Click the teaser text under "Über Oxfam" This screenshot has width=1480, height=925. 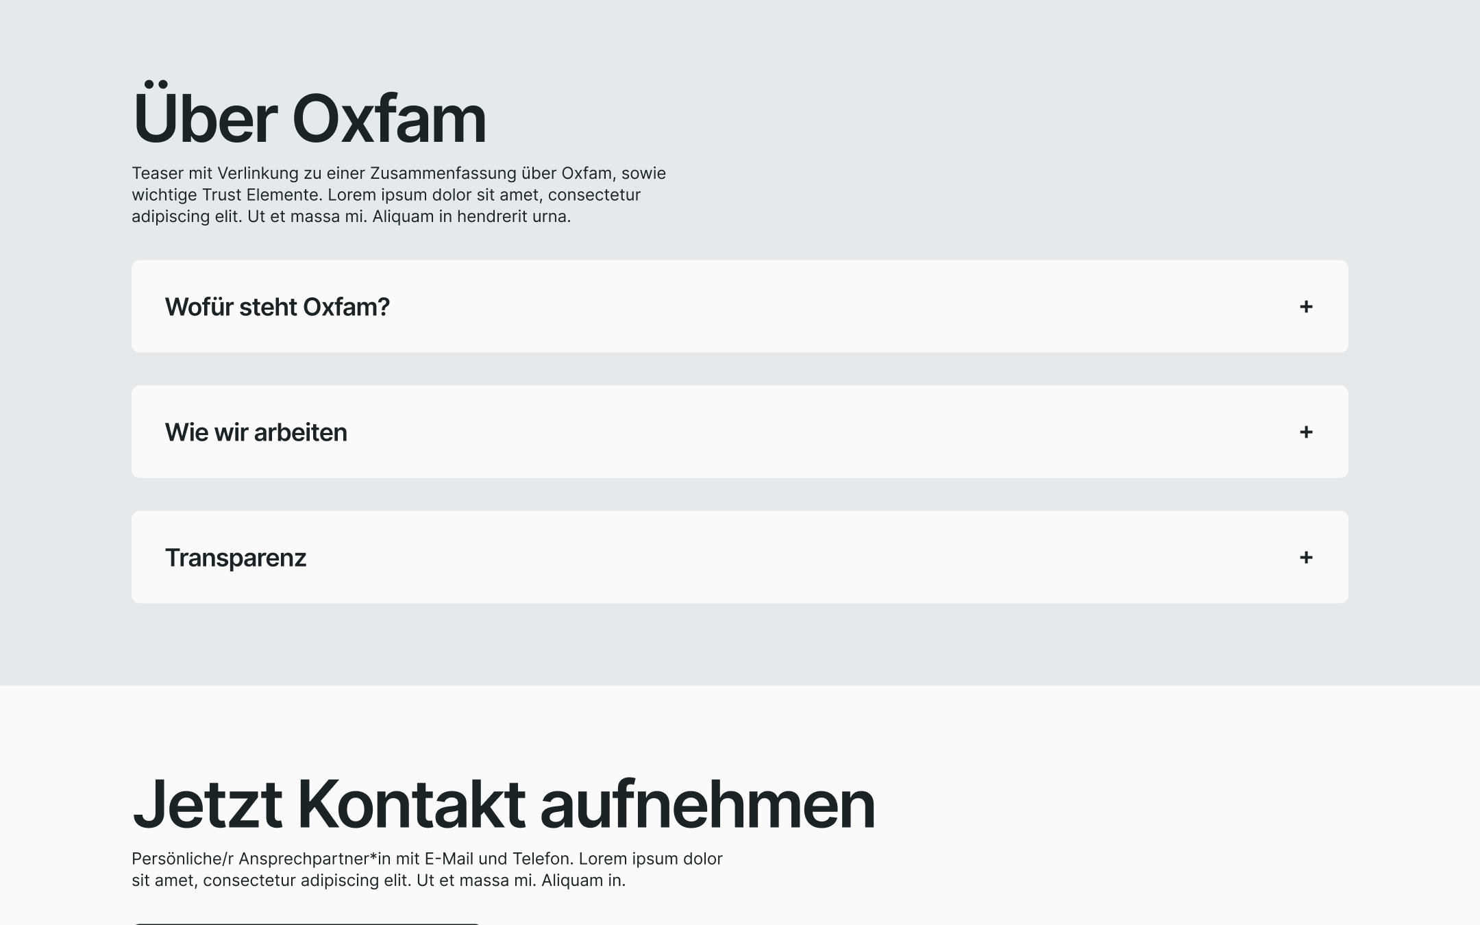pos(397,195)
